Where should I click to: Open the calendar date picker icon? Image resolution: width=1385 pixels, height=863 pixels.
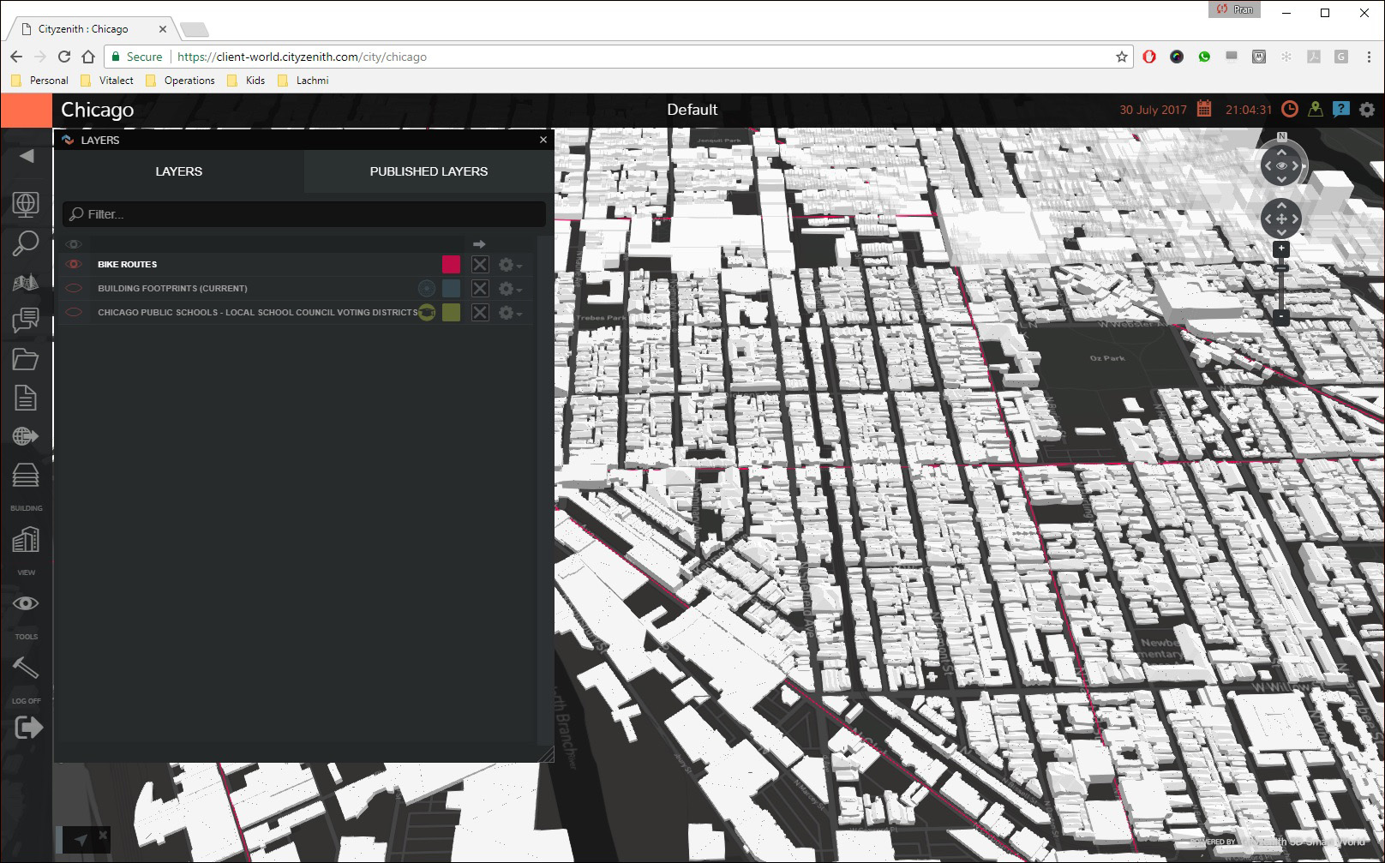click(x=1204, y=109)
